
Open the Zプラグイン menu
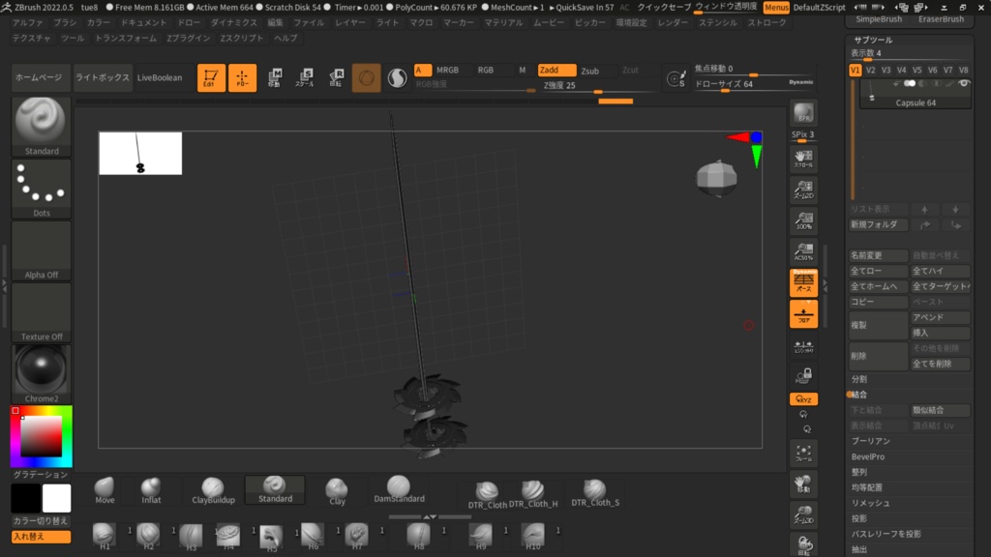[x=189, y=38]
